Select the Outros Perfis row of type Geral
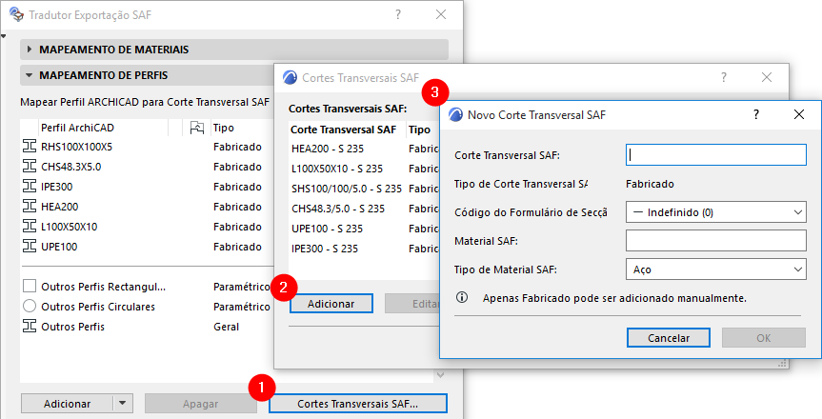Image resolution: width=822 pixels, height=419 pixels. 147,327
